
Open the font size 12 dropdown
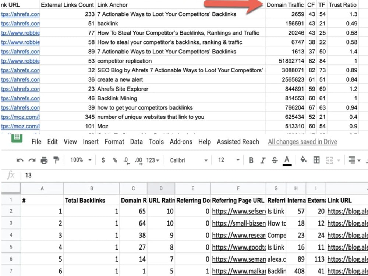pyautogui.click(x=229, y=160)
